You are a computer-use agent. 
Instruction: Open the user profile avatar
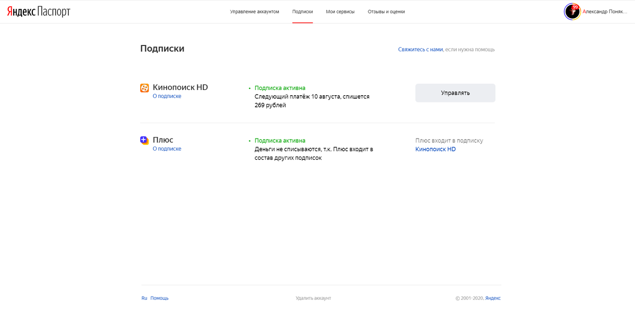(x=571, y=12)
